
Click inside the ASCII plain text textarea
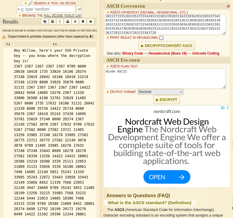pos(165,79)
